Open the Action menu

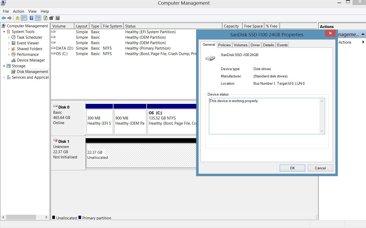point(18,11)
